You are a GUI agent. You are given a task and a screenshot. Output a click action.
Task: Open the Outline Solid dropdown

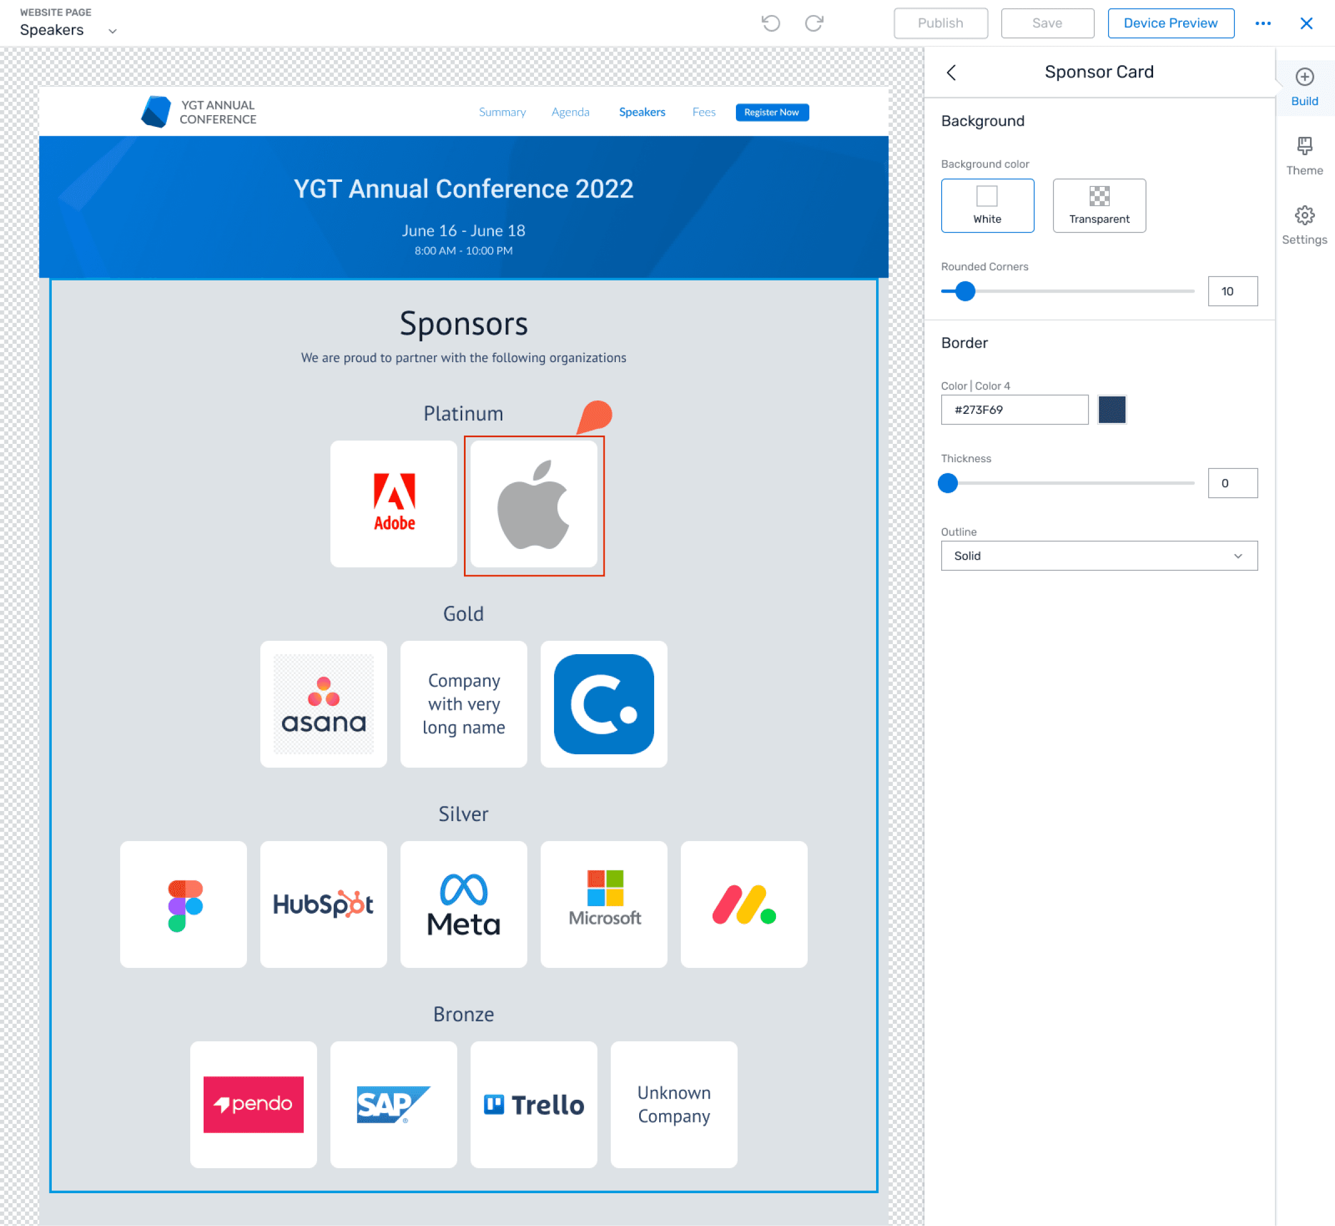(x=1099, y=556)
